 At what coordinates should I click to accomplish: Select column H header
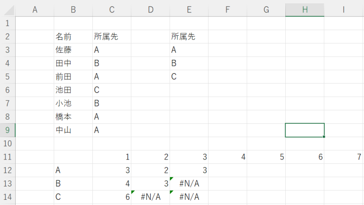pos(305,10)
